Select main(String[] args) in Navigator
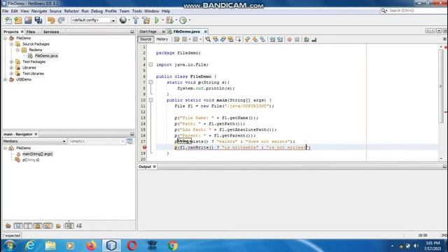The height and width of the screenshot is (252, 448). click(37, 154)
